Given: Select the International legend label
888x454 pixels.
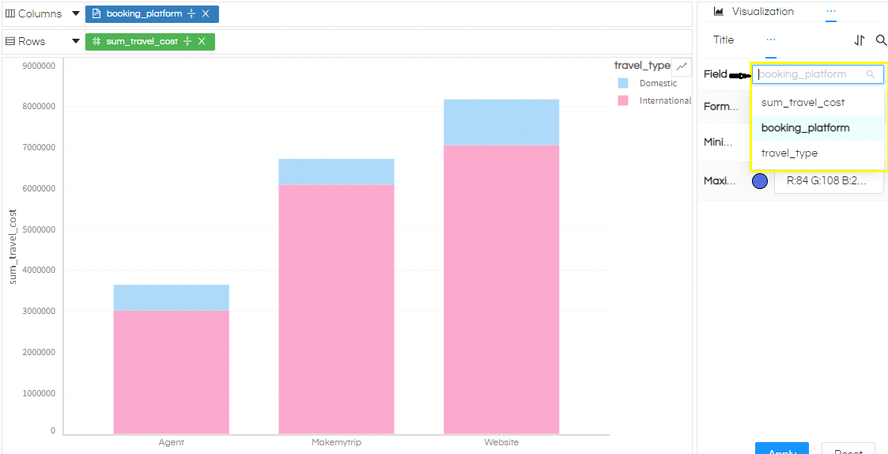Looking at the screenshot, I should 666,101.
